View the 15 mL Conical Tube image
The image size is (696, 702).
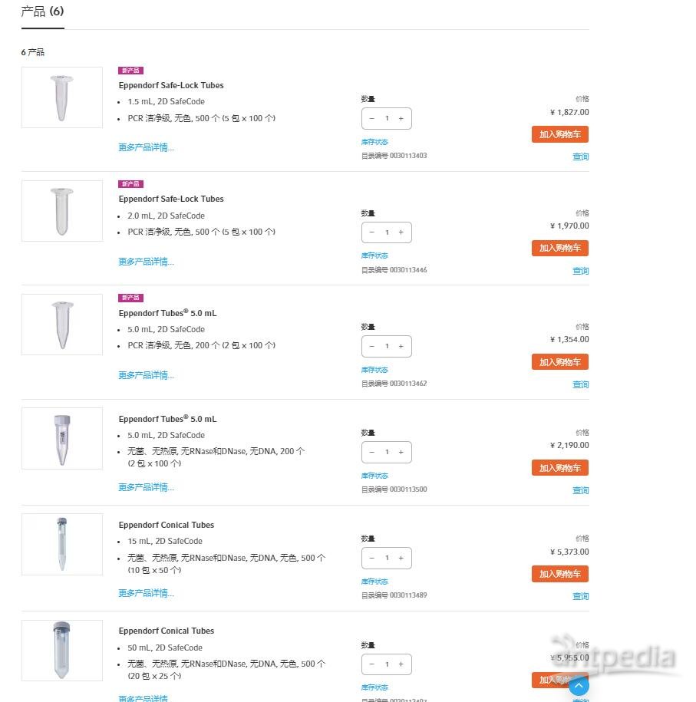[62, 544]
